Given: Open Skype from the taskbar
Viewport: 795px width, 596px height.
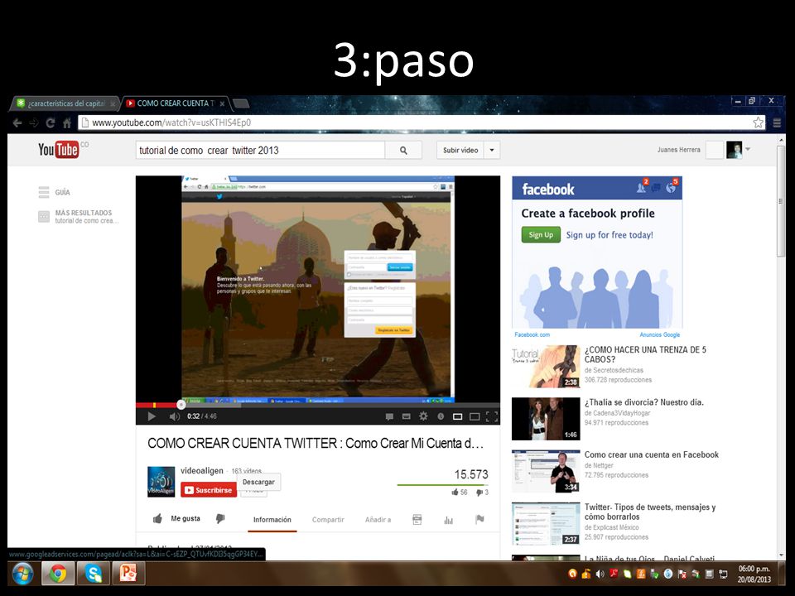Looking at the screenshot, I should (x=94, y=574).
